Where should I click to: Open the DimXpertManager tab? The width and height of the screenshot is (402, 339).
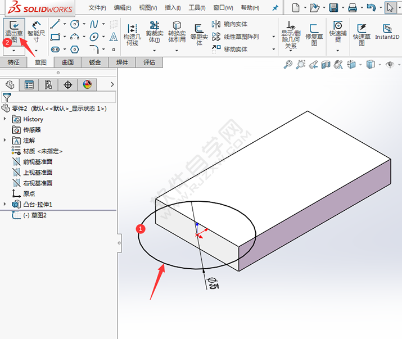coord(67,85)
